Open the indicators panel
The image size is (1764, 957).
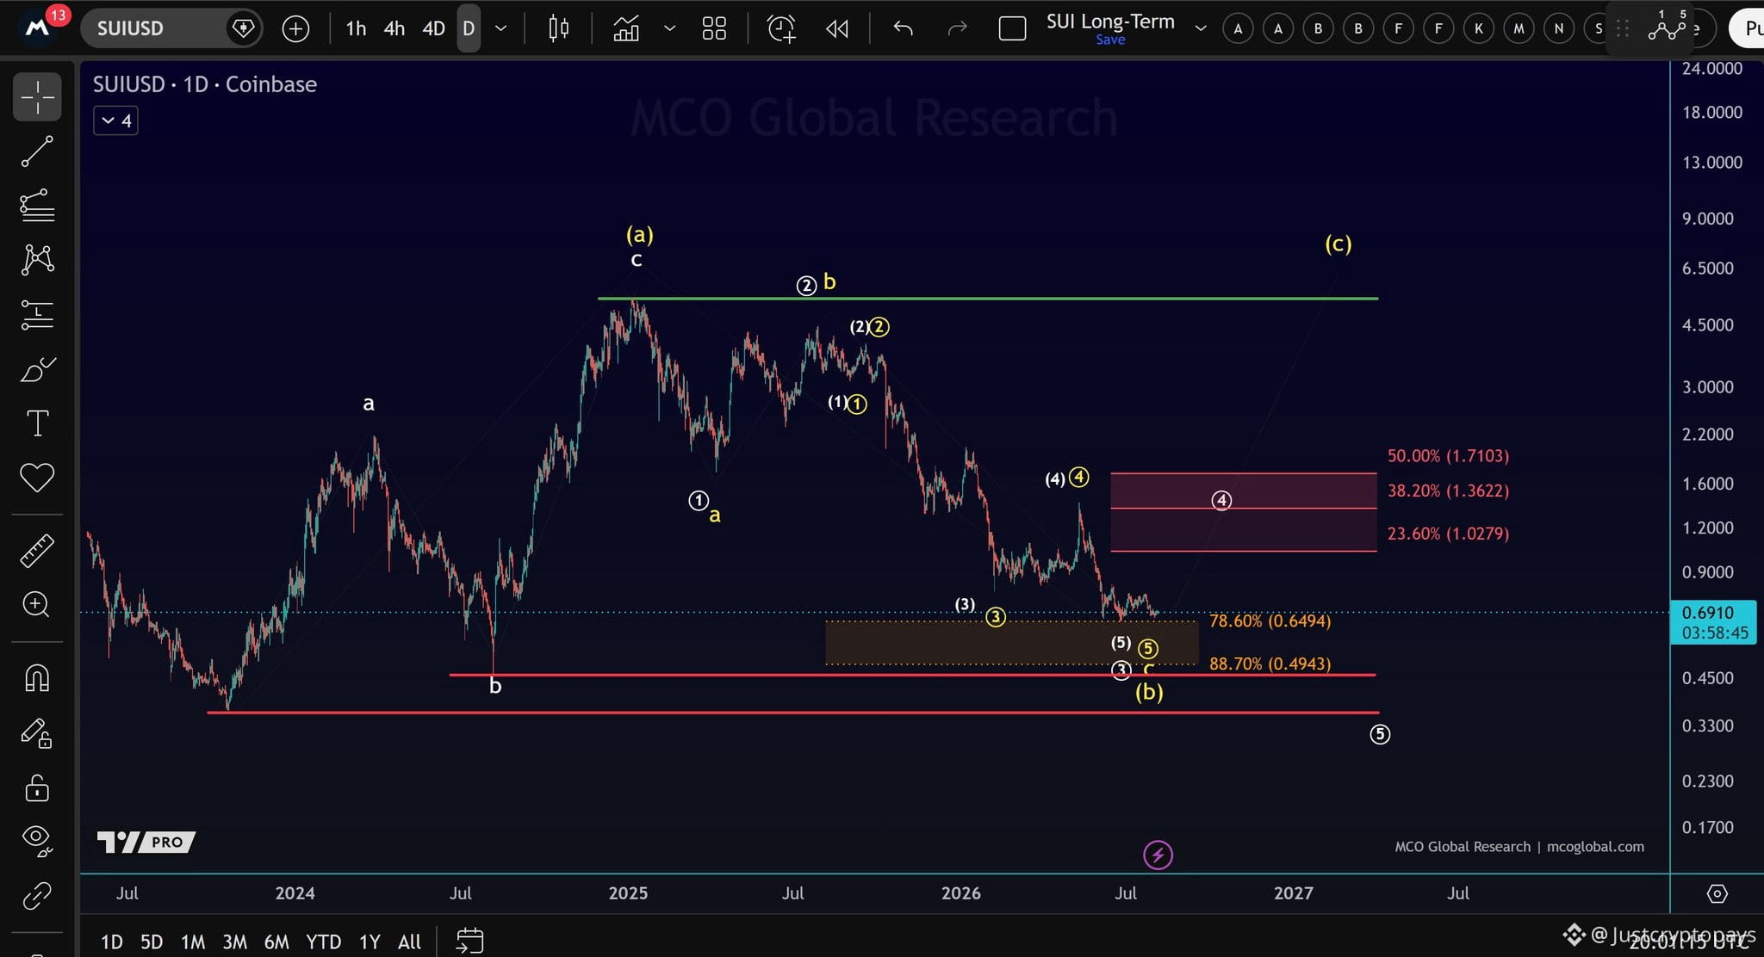click(626, 28)
